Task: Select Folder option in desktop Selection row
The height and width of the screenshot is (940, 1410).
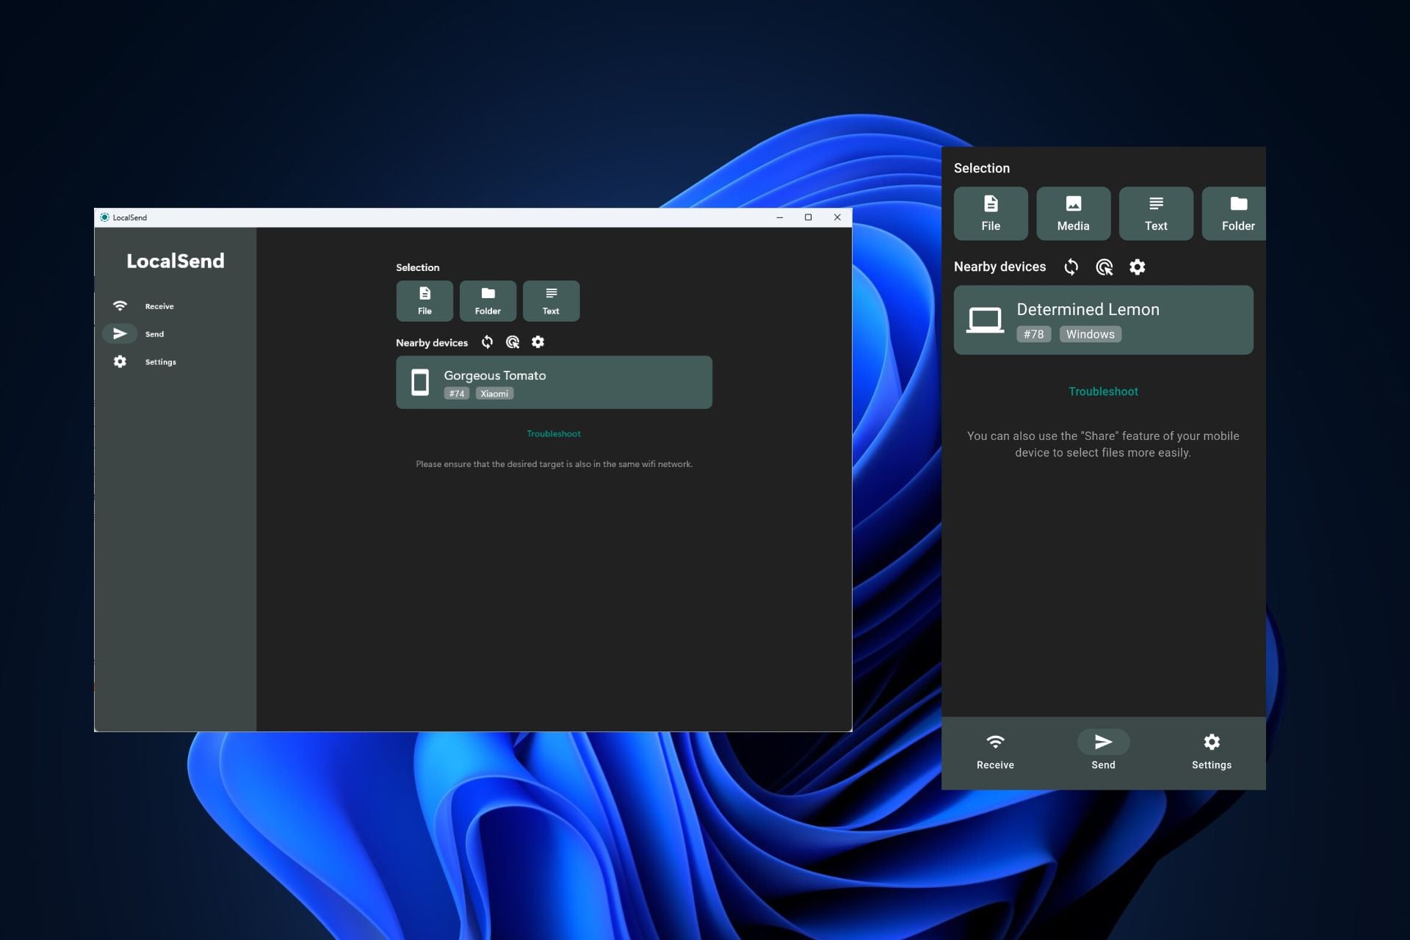Action: tap(488, 300)
